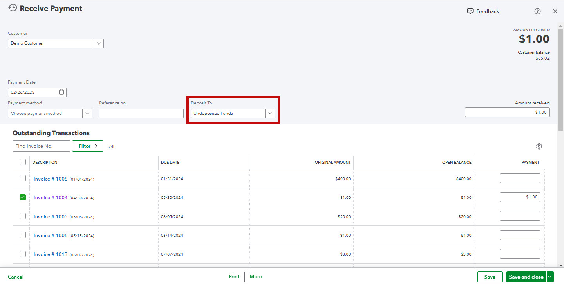
Task: Click the Filter button
Action: click(x=88, y=146)
